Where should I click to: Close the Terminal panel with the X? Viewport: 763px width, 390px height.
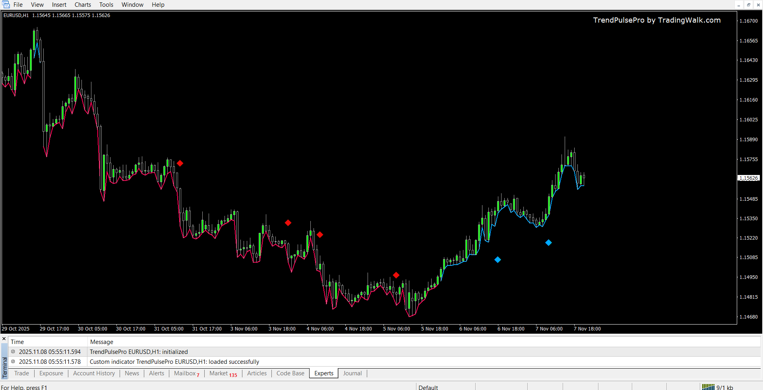(x=4, y=339)
